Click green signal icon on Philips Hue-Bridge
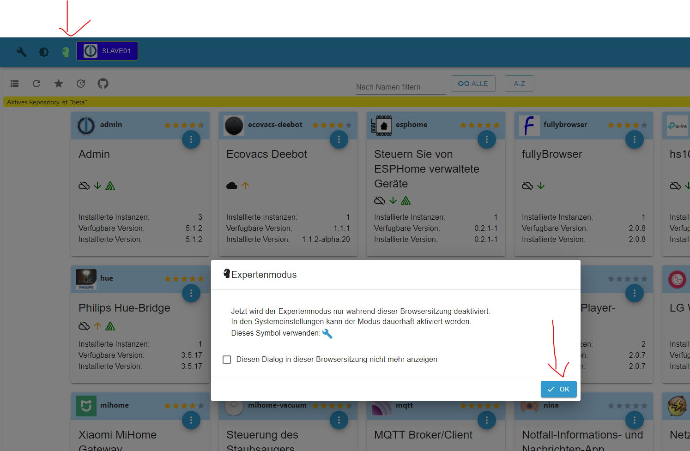 (110, 326)
